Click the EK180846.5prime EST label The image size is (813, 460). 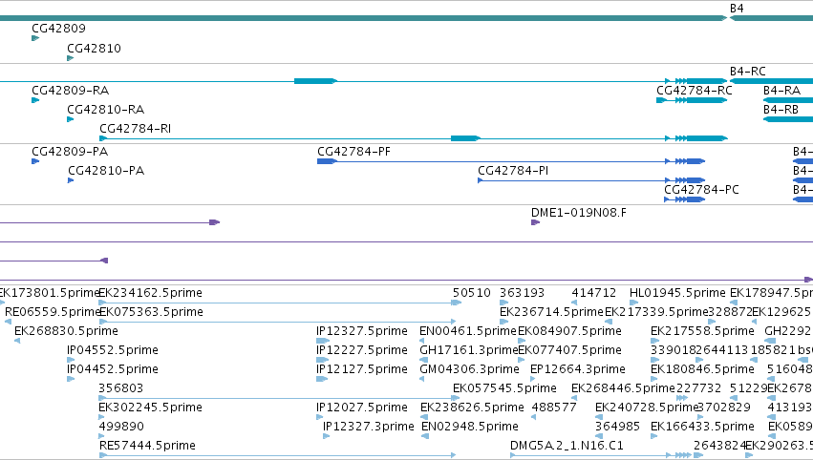(702, 369)
